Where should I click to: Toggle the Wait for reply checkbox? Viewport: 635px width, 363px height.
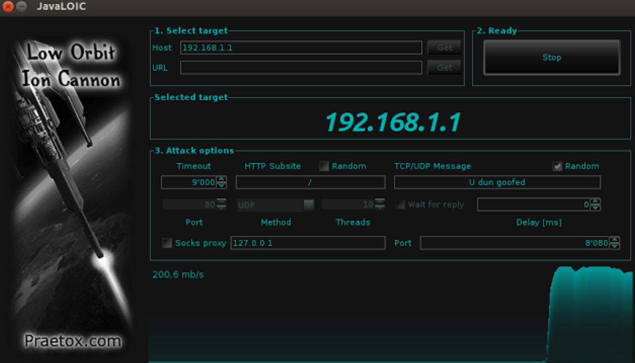400,205
